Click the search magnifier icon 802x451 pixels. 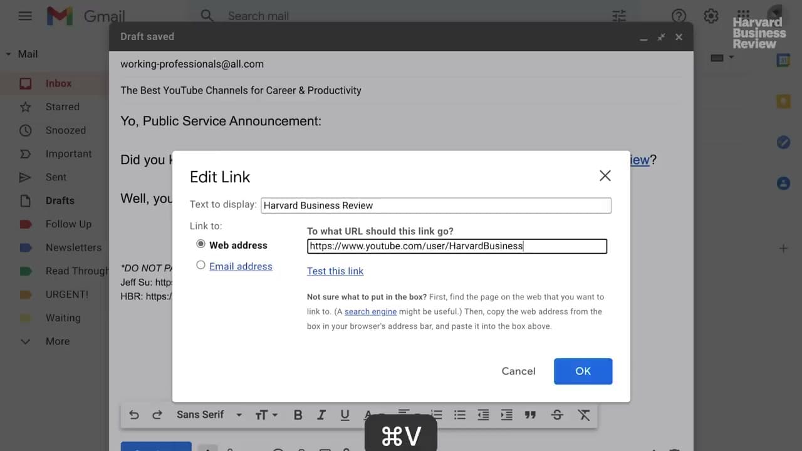[207, 16]
